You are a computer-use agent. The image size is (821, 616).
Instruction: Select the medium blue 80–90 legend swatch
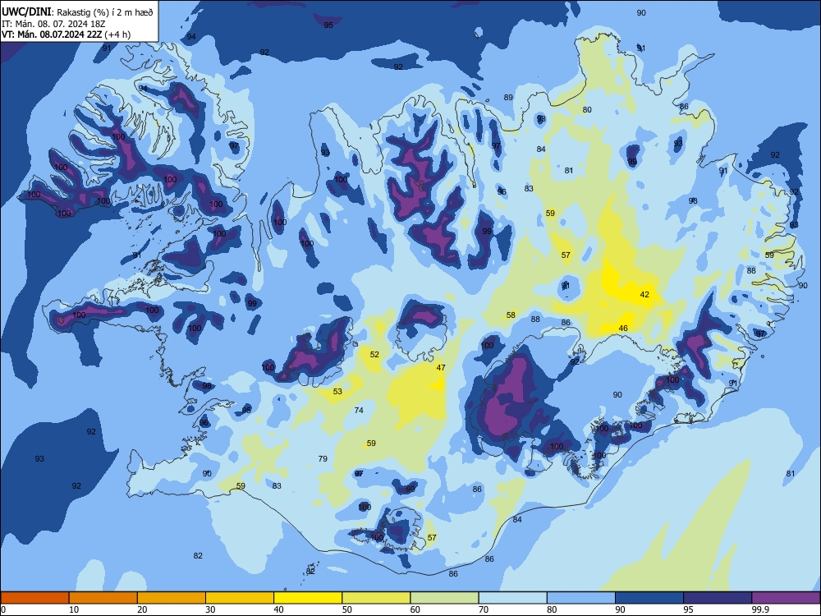coord(581,598)
